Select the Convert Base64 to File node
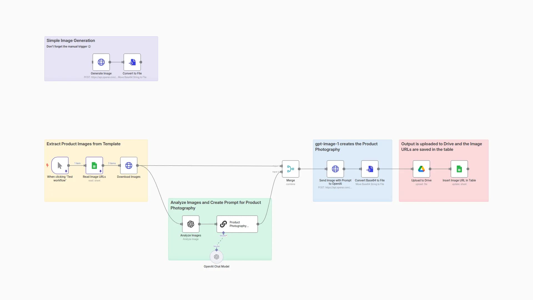This screenshot has height=300, width=533. 370,169
